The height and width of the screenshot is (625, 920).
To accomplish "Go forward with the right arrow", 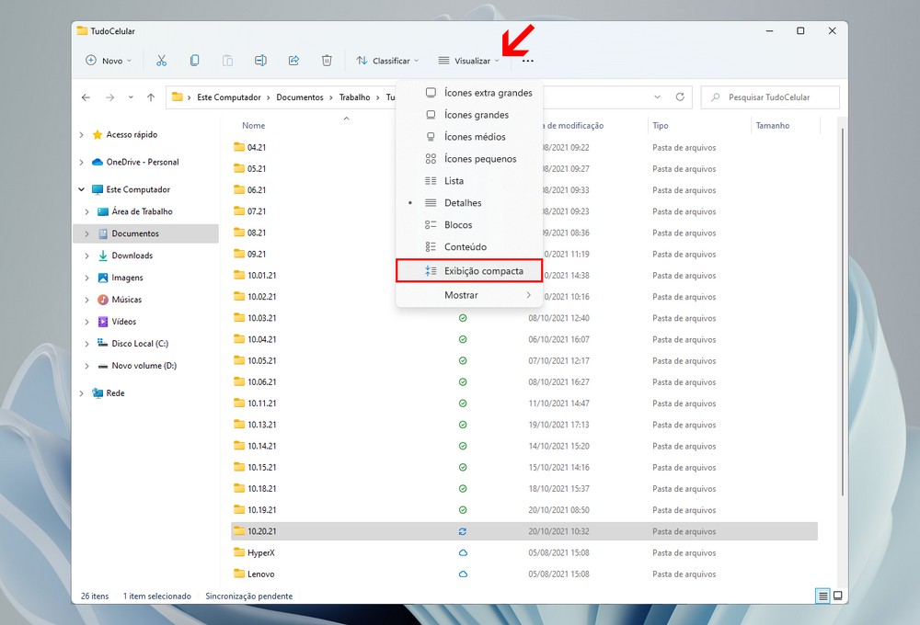I will click(109, 97).
